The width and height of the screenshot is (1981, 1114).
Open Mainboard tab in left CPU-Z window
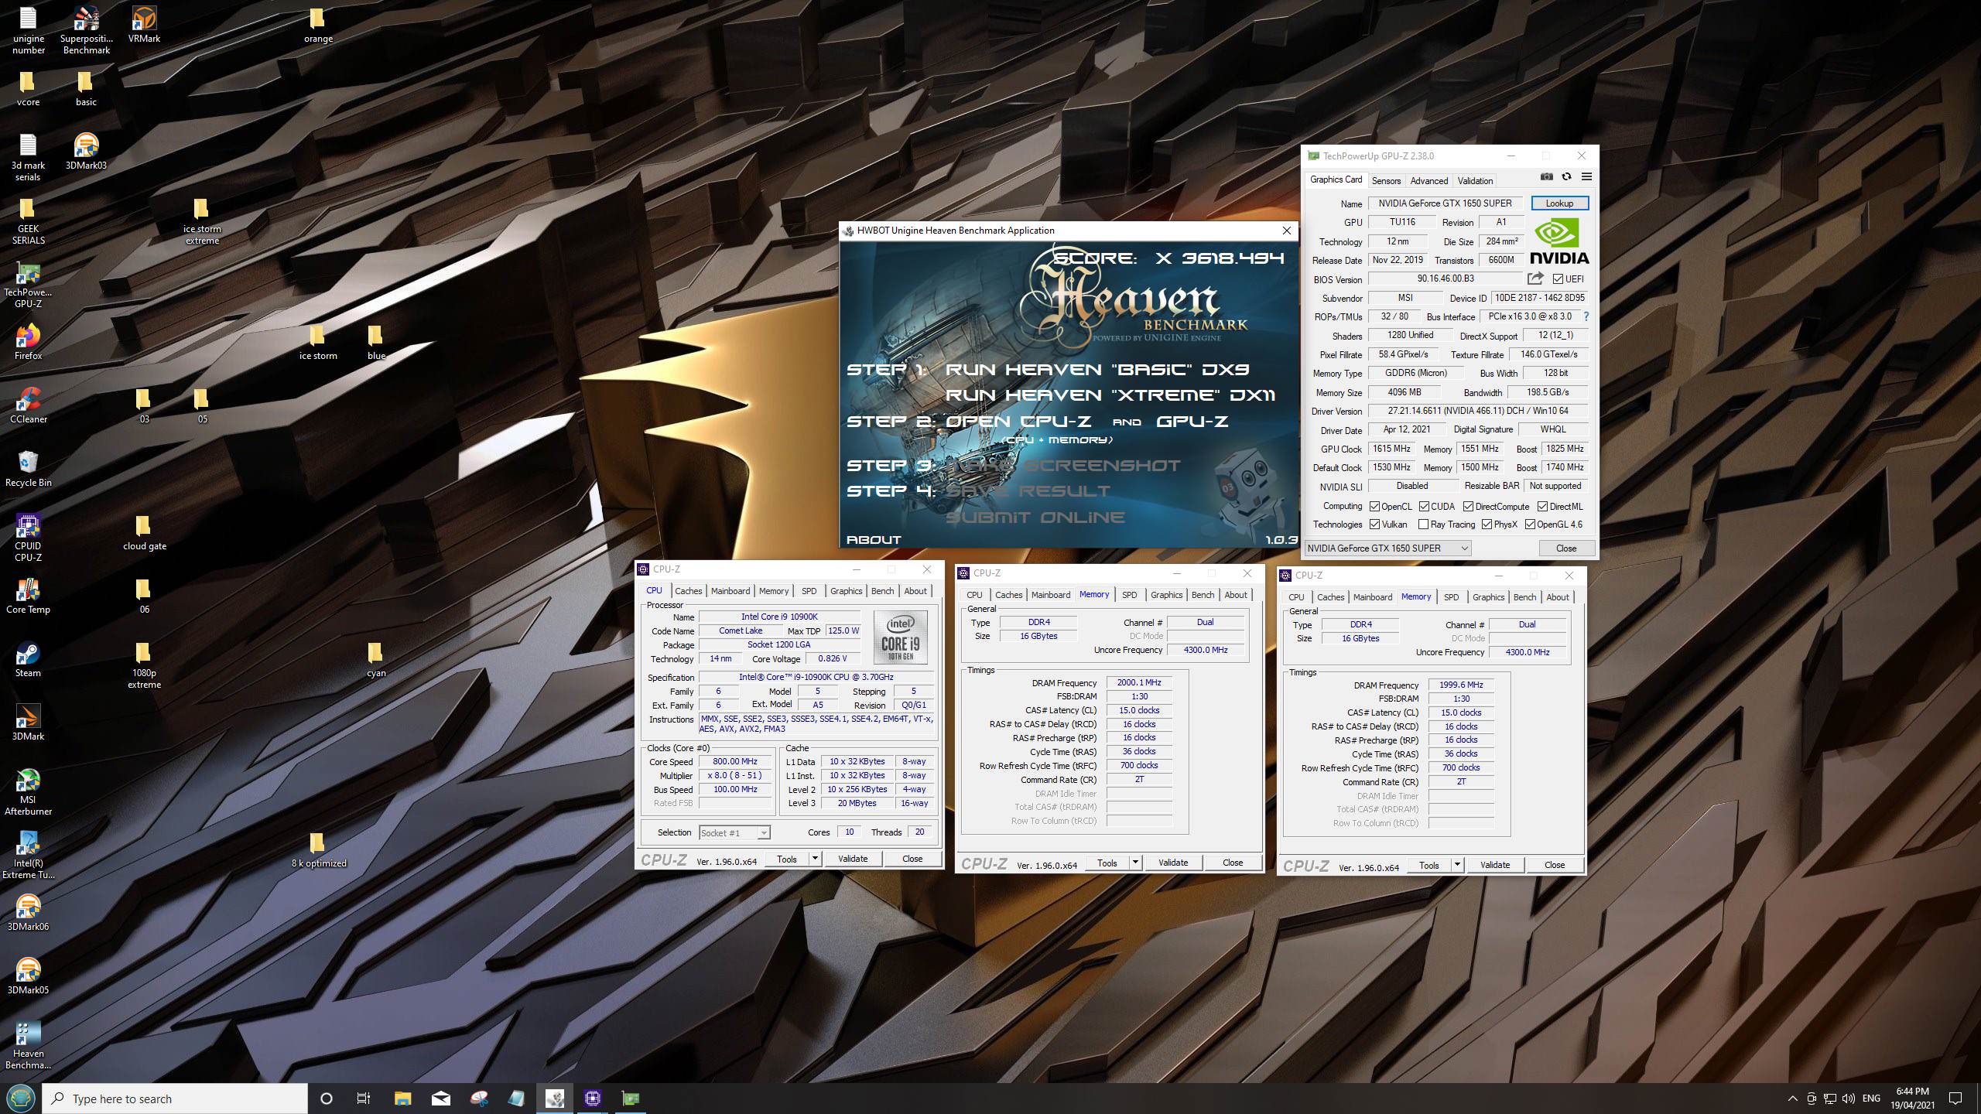730,591
